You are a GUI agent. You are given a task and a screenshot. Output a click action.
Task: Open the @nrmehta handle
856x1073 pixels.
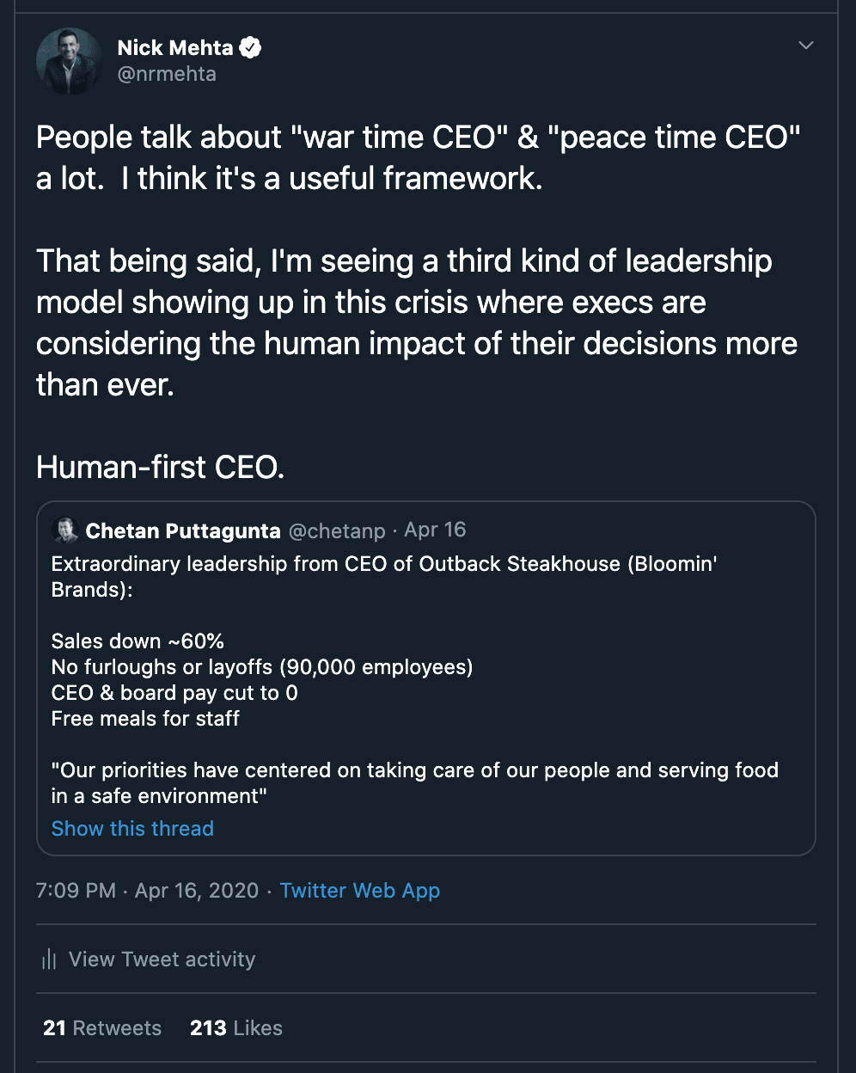coord(167,74)
